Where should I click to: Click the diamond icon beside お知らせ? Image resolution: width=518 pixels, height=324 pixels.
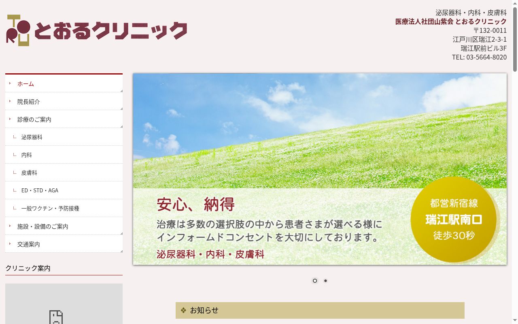[183, 310]
